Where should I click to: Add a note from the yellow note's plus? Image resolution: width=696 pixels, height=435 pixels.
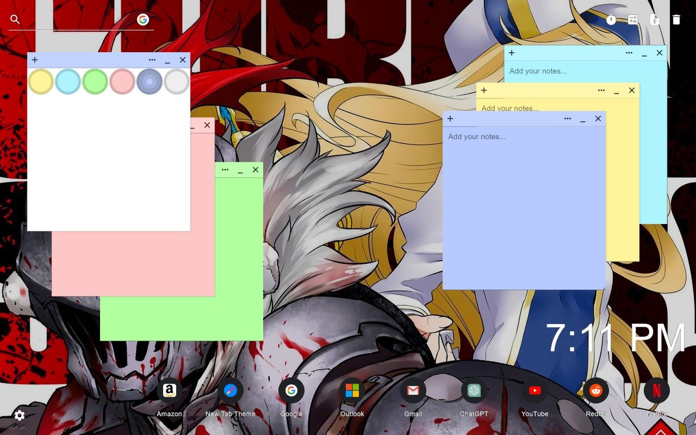click(484, 90)
